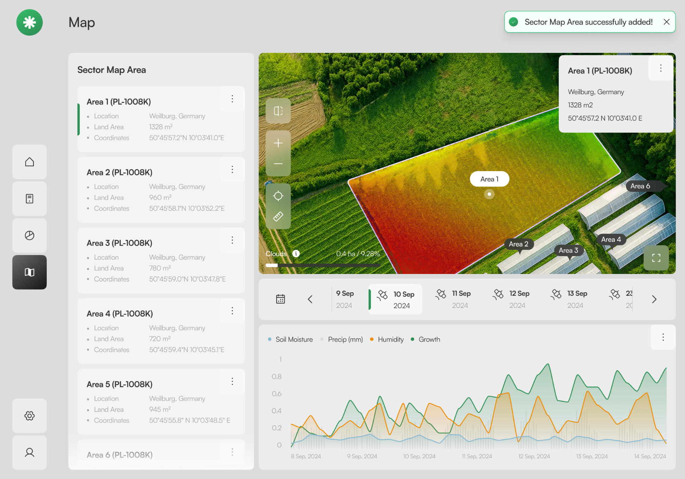Screen dimensions: 685x479
Task: Click Area 2 land area 960 m² value
Action: (161, 198)
